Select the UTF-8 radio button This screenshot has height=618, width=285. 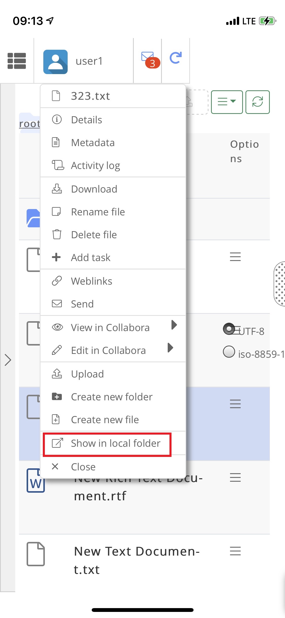(x=229, y=329)
